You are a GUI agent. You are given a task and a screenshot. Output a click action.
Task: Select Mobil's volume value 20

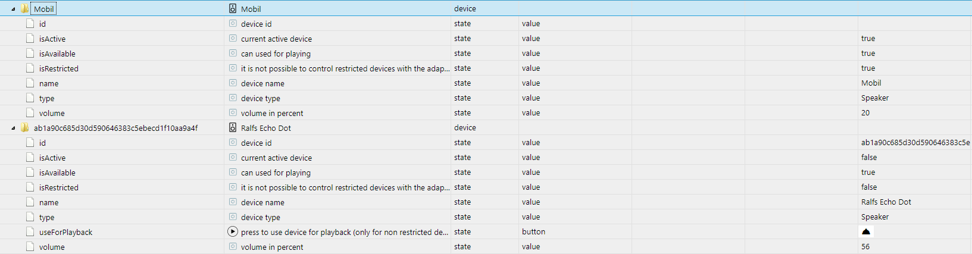tap(865, 113)
